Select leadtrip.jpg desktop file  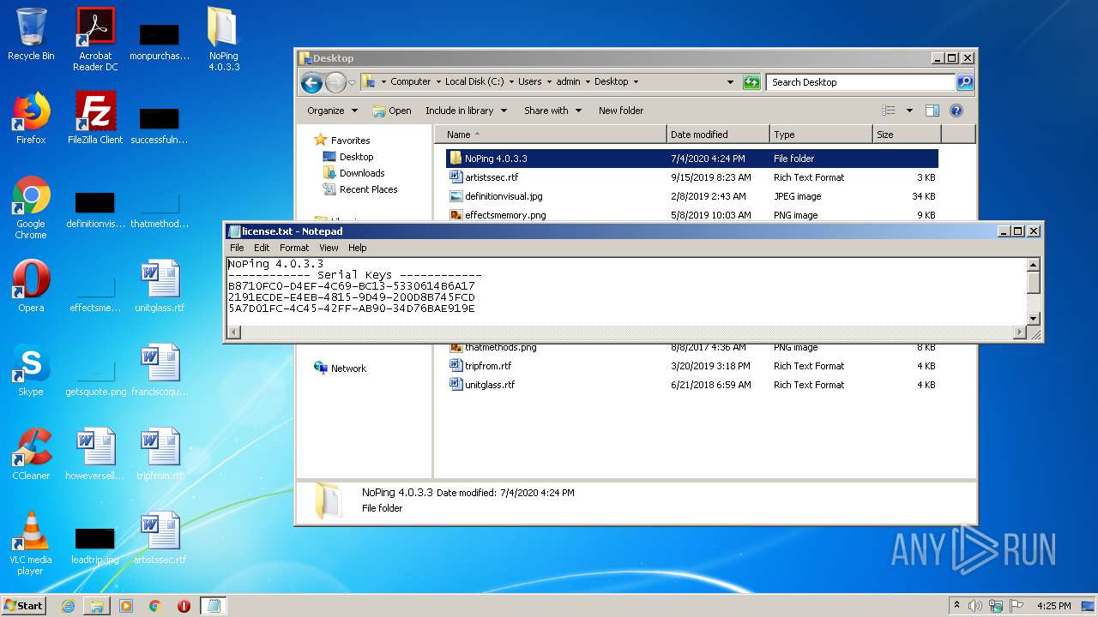95,545
